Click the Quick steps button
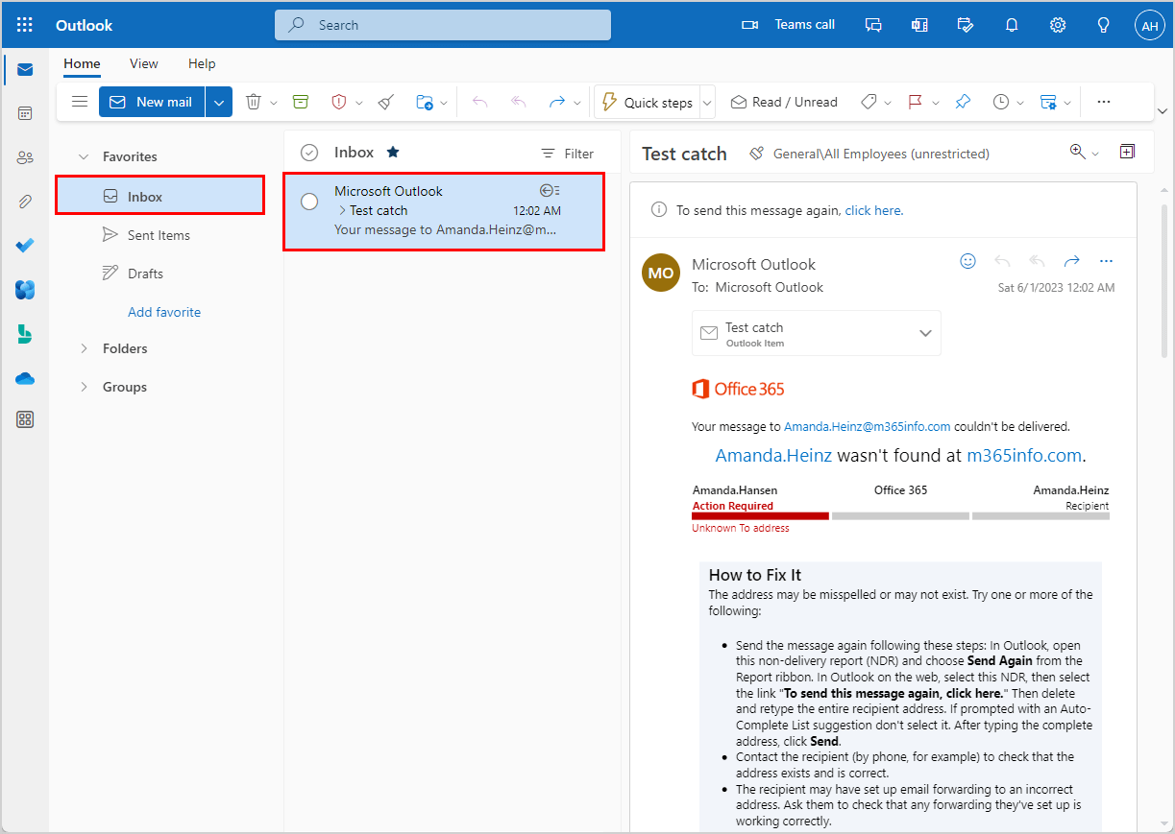Image resolution: width=1175 pixels, height=834 pixels. point(647,102)
